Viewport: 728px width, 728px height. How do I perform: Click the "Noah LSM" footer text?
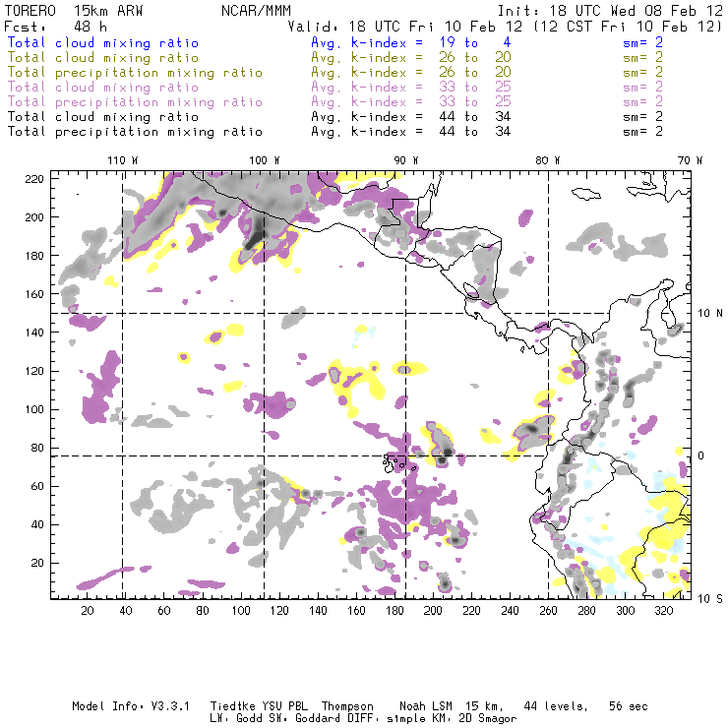click(426, 706)
